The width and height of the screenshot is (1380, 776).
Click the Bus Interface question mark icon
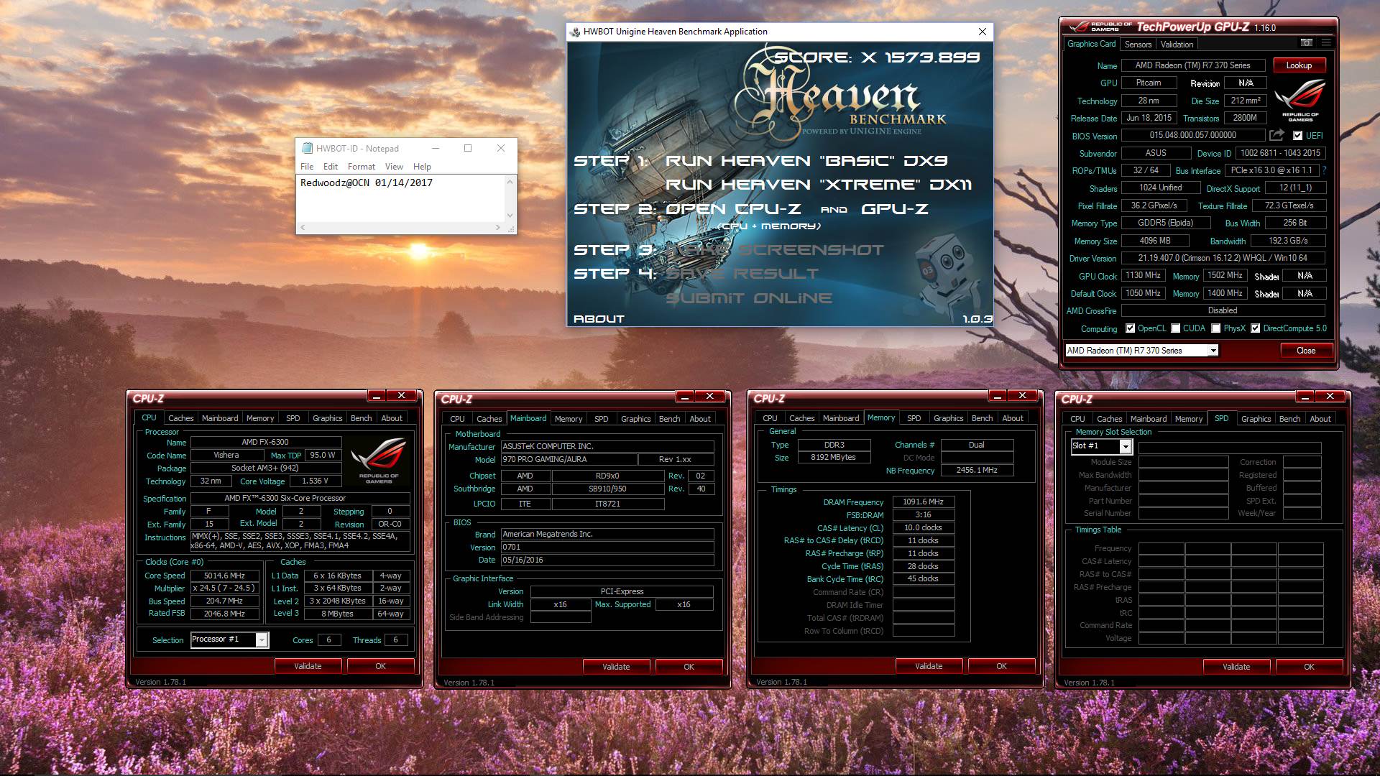click(1324, 170)
